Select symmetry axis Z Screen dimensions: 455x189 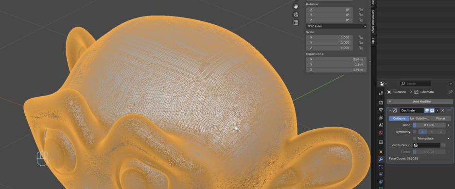[441, 132]
